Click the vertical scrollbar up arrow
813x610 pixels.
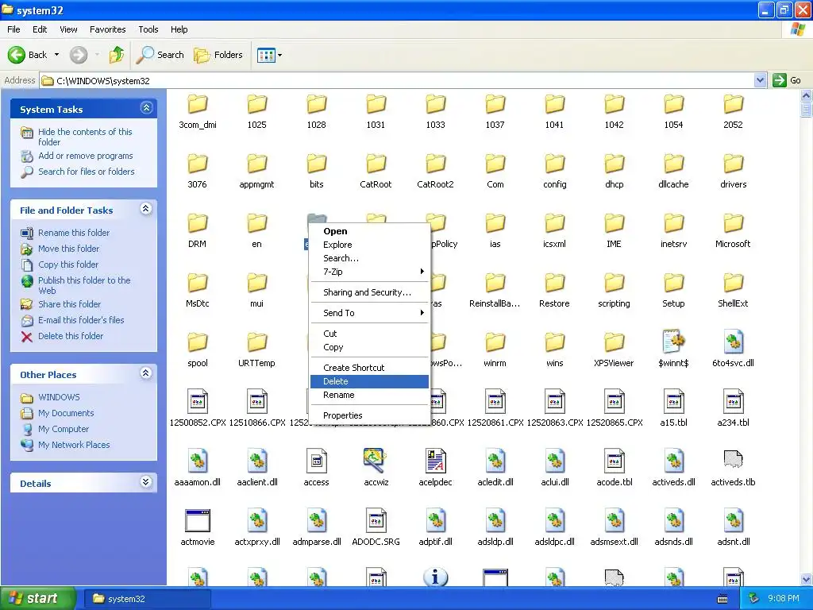(x=806, y=95)
